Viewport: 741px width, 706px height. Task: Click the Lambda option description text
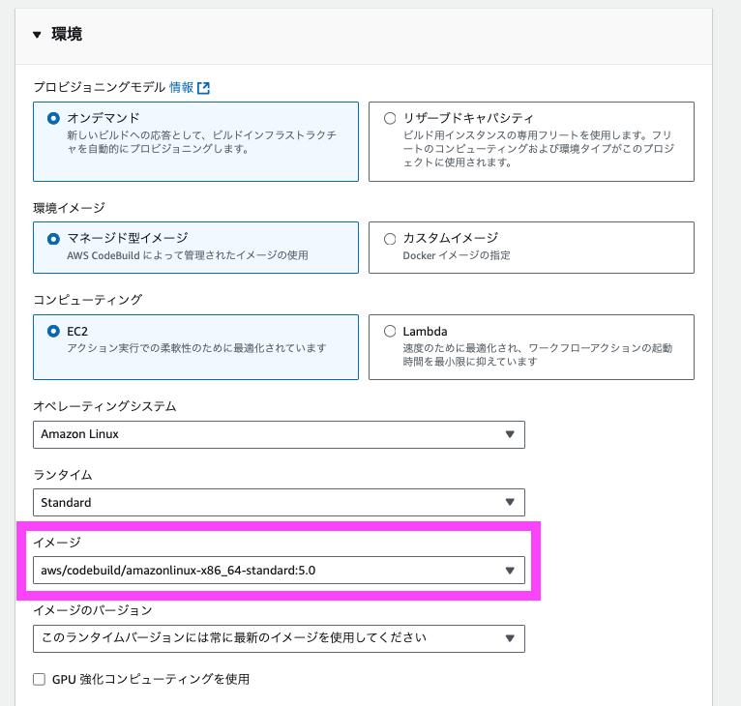[x=537, y=355]
